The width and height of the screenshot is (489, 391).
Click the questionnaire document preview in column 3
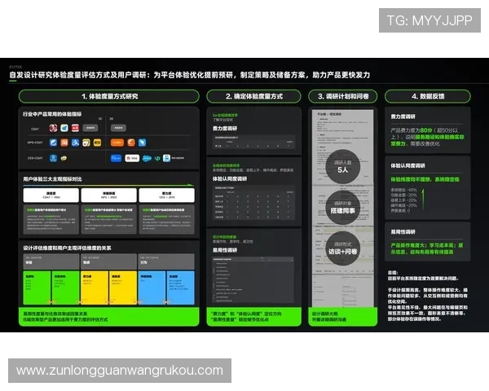[343, 209]
